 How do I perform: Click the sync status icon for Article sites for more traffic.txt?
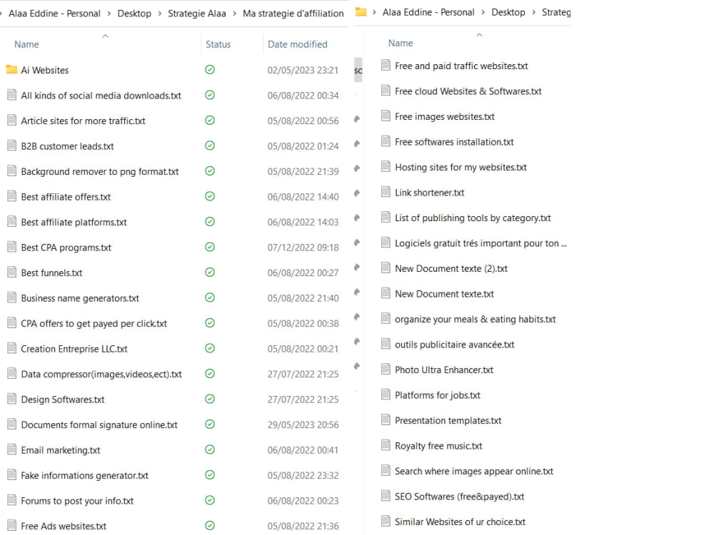pos(209,120)
